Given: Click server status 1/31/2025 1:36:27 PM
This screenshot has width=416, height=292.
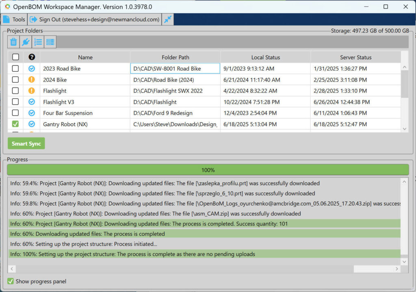Looking at the screenshot, I should [340, 69].
